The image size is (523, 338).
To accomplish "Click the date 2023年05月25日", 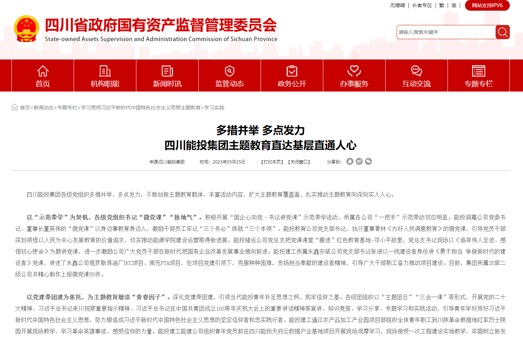I will click(x=229, y=162).
